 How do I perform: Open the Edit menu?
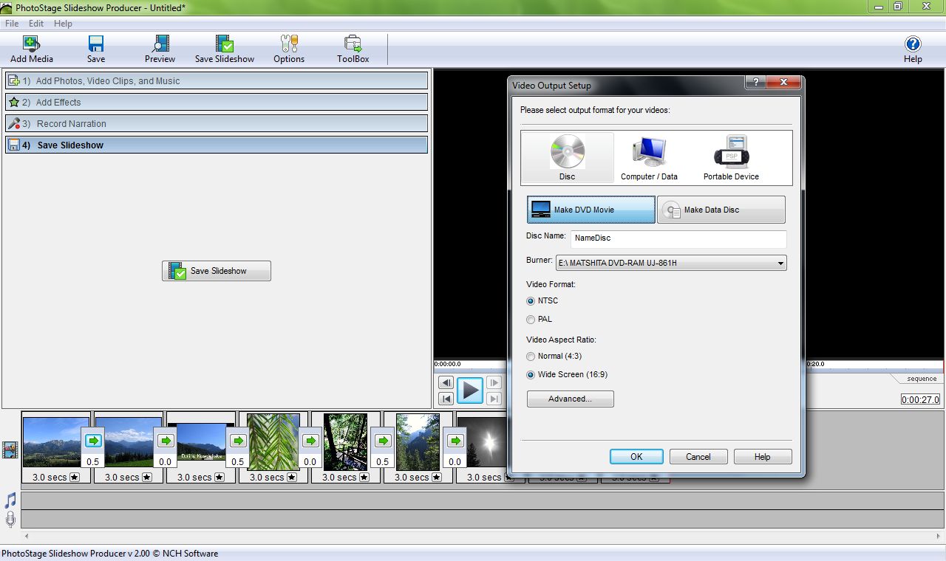pos(36,24)
